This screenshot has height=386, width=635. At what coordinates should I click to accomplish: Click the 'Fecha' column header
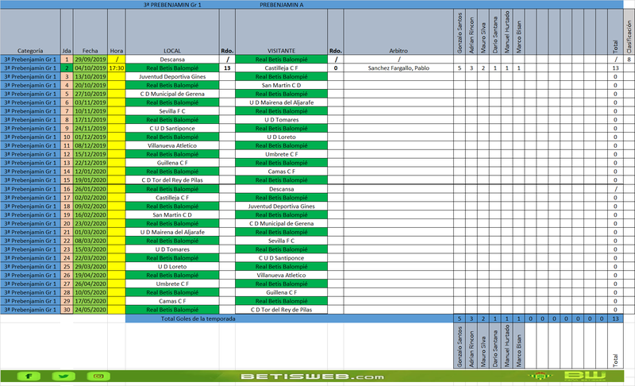pyautogui.click(x=90, y=32)
